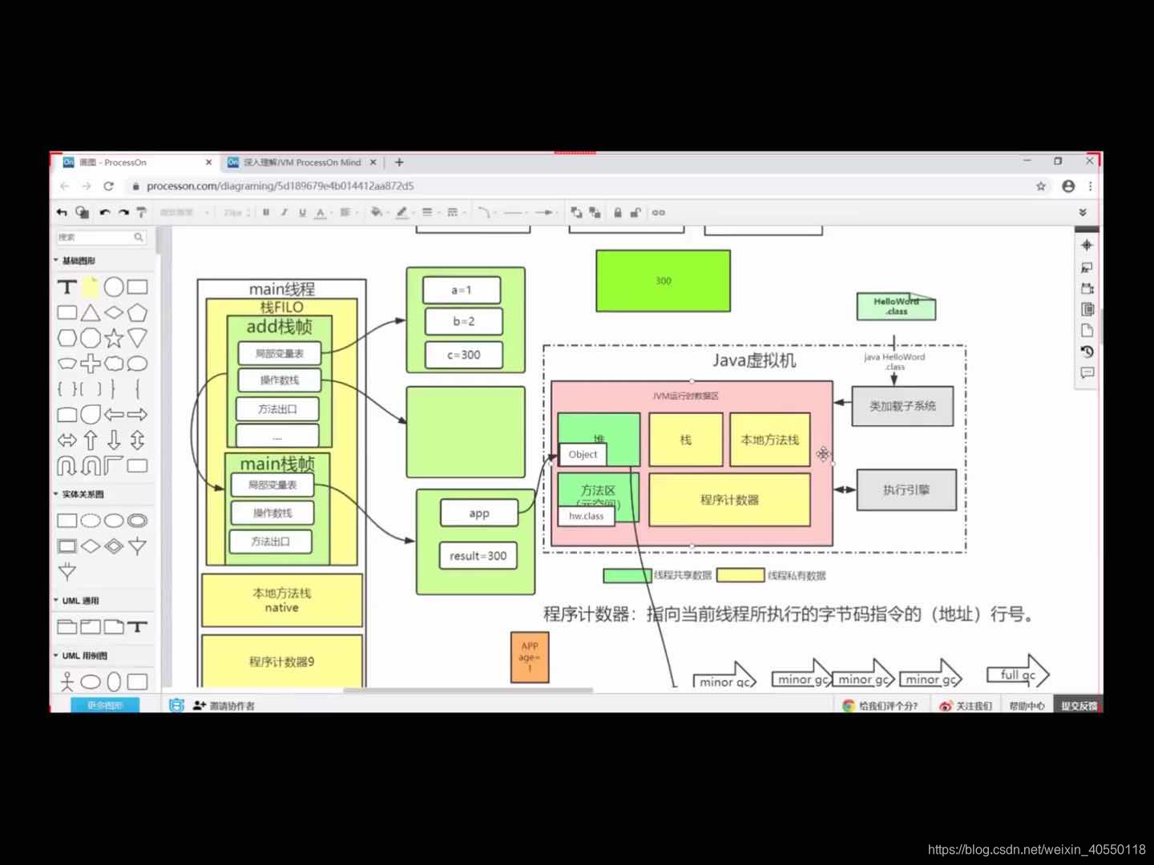Open the line color pen dropdown
The width and height of the screenshot is (1154, 865).
(x=404, y=212)
